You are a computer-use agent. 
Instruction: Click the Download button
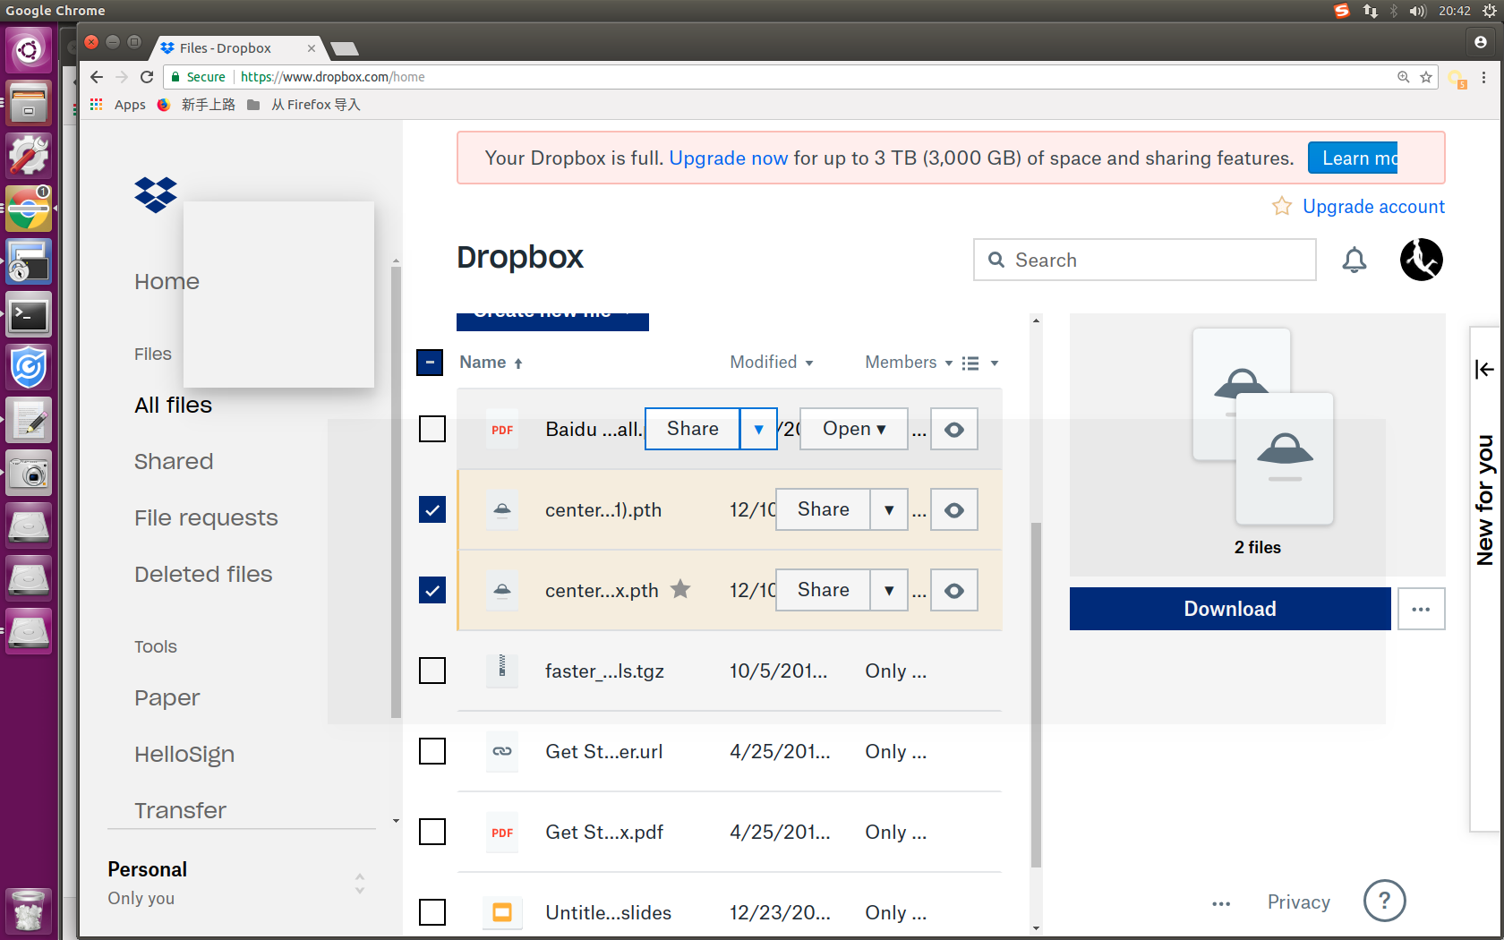click(1229, 609)
